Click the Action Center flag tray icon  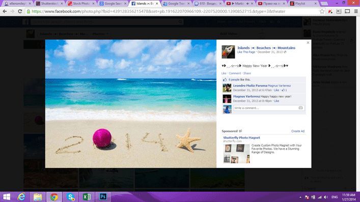[x=307, y=197]
